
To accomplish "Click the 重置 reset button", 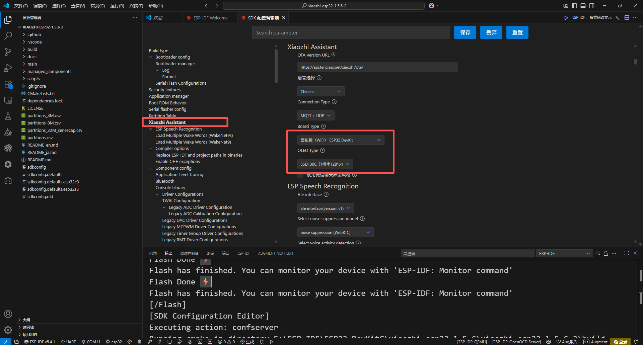I will tap(517, 32).
